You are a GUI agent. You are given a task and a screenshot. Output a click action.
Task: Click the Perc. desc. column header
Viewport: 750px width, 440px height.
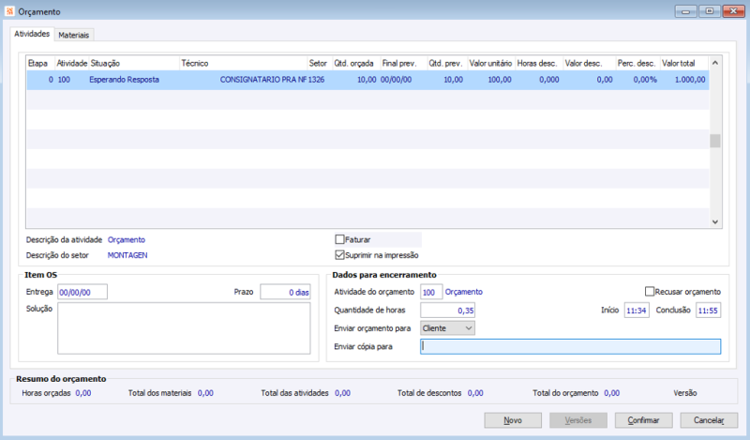pyautogui.click(x=638, y=63)
